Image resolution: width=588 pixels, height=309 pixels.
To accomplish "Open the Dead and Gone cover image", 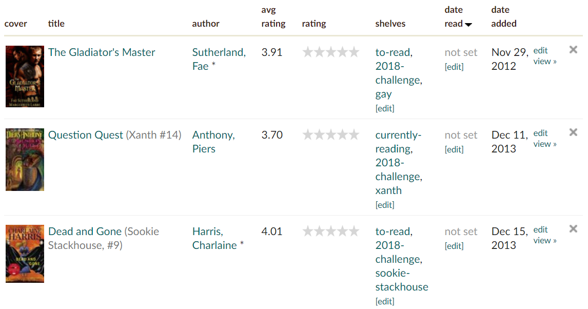I will click(25, 254).
